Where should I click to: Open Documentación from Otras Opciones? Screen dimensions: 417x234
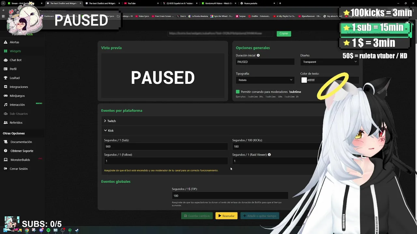point(21,142)
